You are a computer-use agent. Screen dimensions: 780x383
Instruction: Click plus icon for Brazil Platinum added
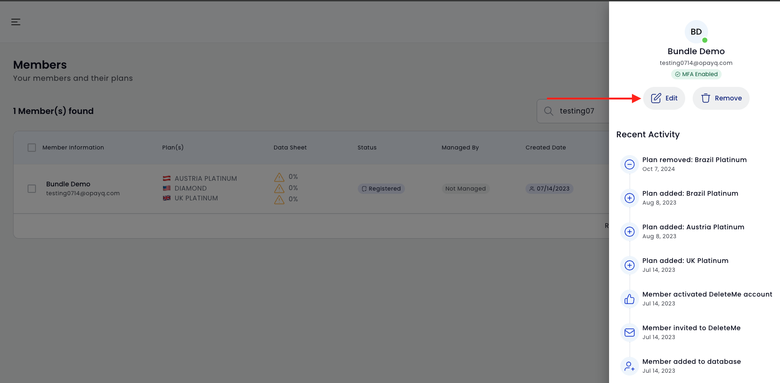630,198
